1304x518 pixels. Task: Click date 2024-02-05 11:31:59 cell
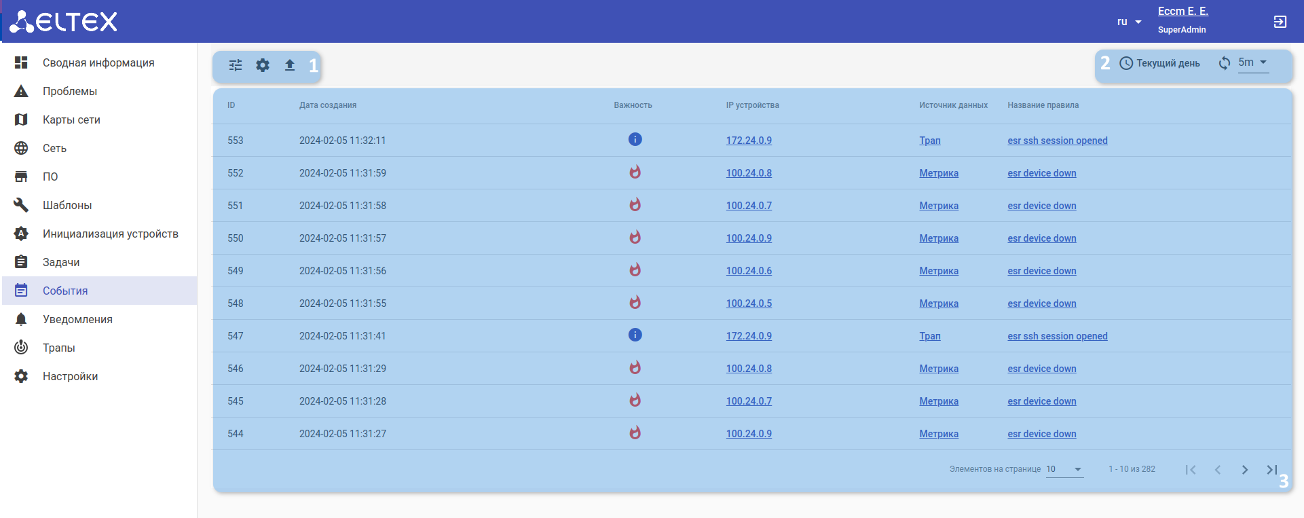[343, 173]
